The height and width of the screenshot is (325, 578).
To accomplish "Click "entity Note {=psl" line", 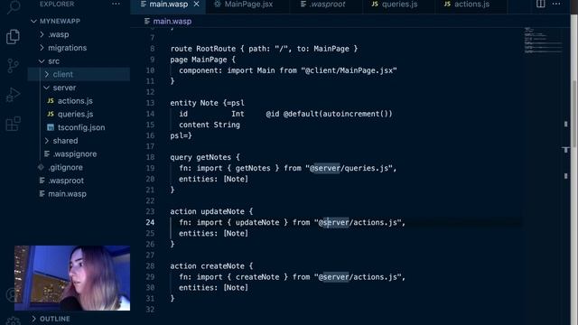I will tap(207, 103).
